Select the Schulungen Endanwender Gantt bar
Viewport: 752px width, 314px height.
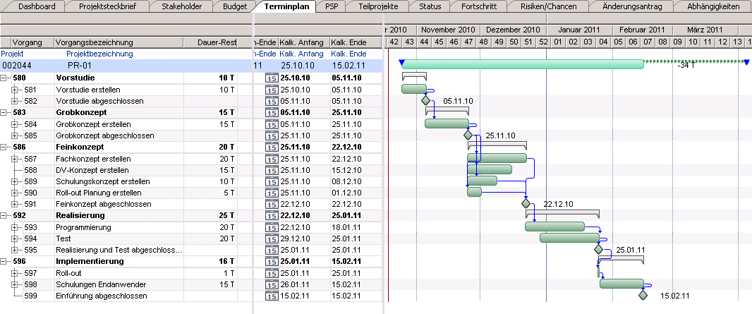coord(621,284)
